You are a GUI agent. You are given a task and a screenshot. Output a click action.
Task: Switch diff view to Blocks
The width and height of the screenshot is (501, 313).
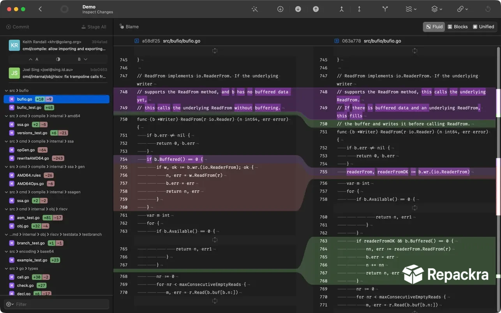[x=457, y=27]
